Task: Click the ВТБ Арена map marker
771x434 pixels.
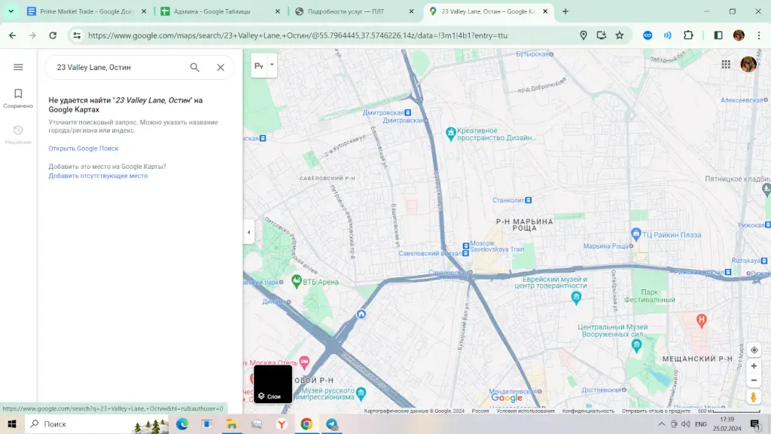Action: [297, 281]
